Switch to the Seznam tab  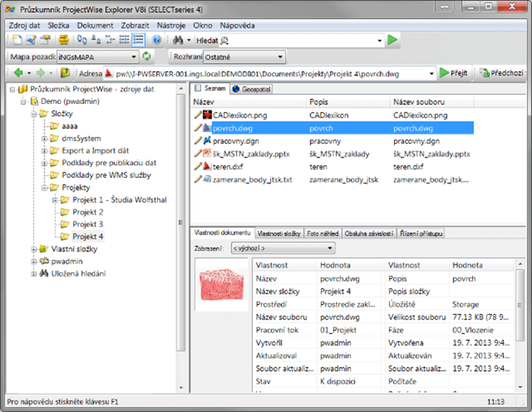210,88
